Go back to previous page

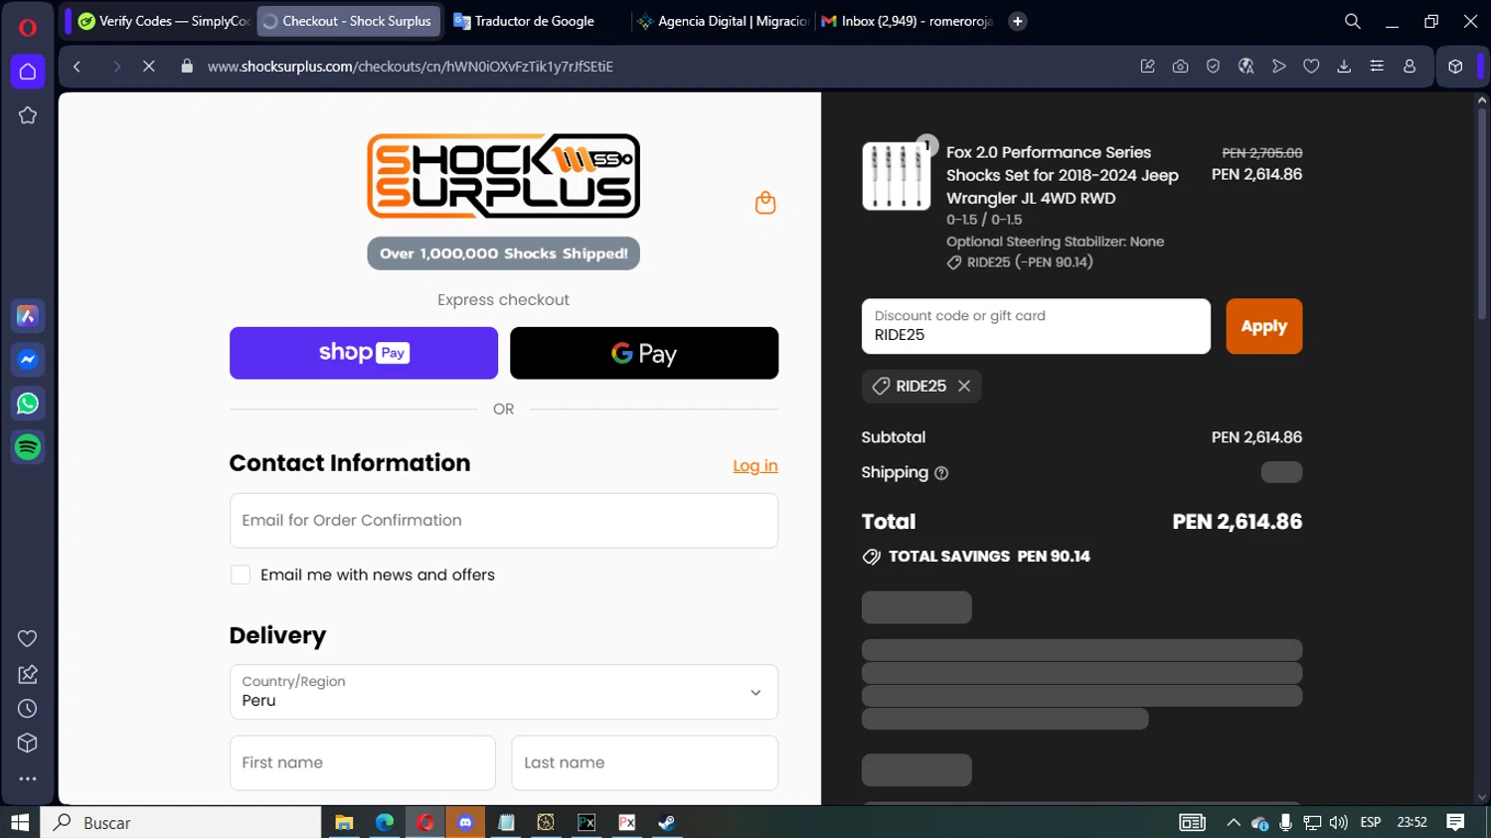[x=77, y=67]
